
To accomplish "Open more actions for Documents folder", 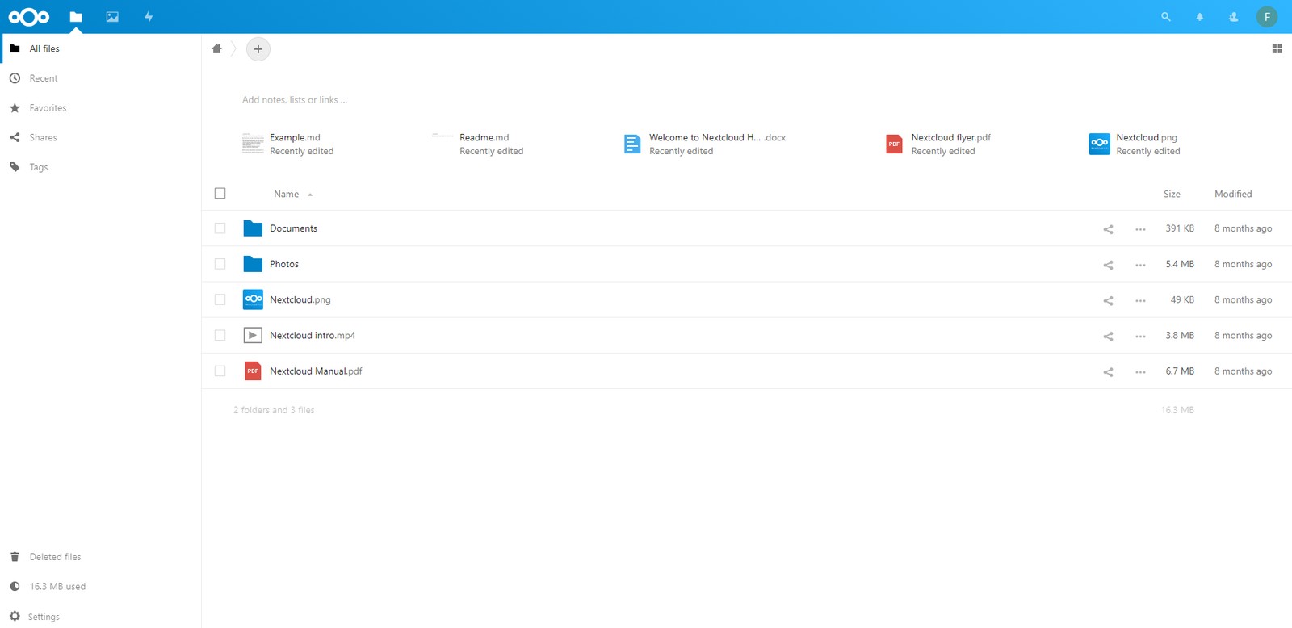I will coord(1140,229).
